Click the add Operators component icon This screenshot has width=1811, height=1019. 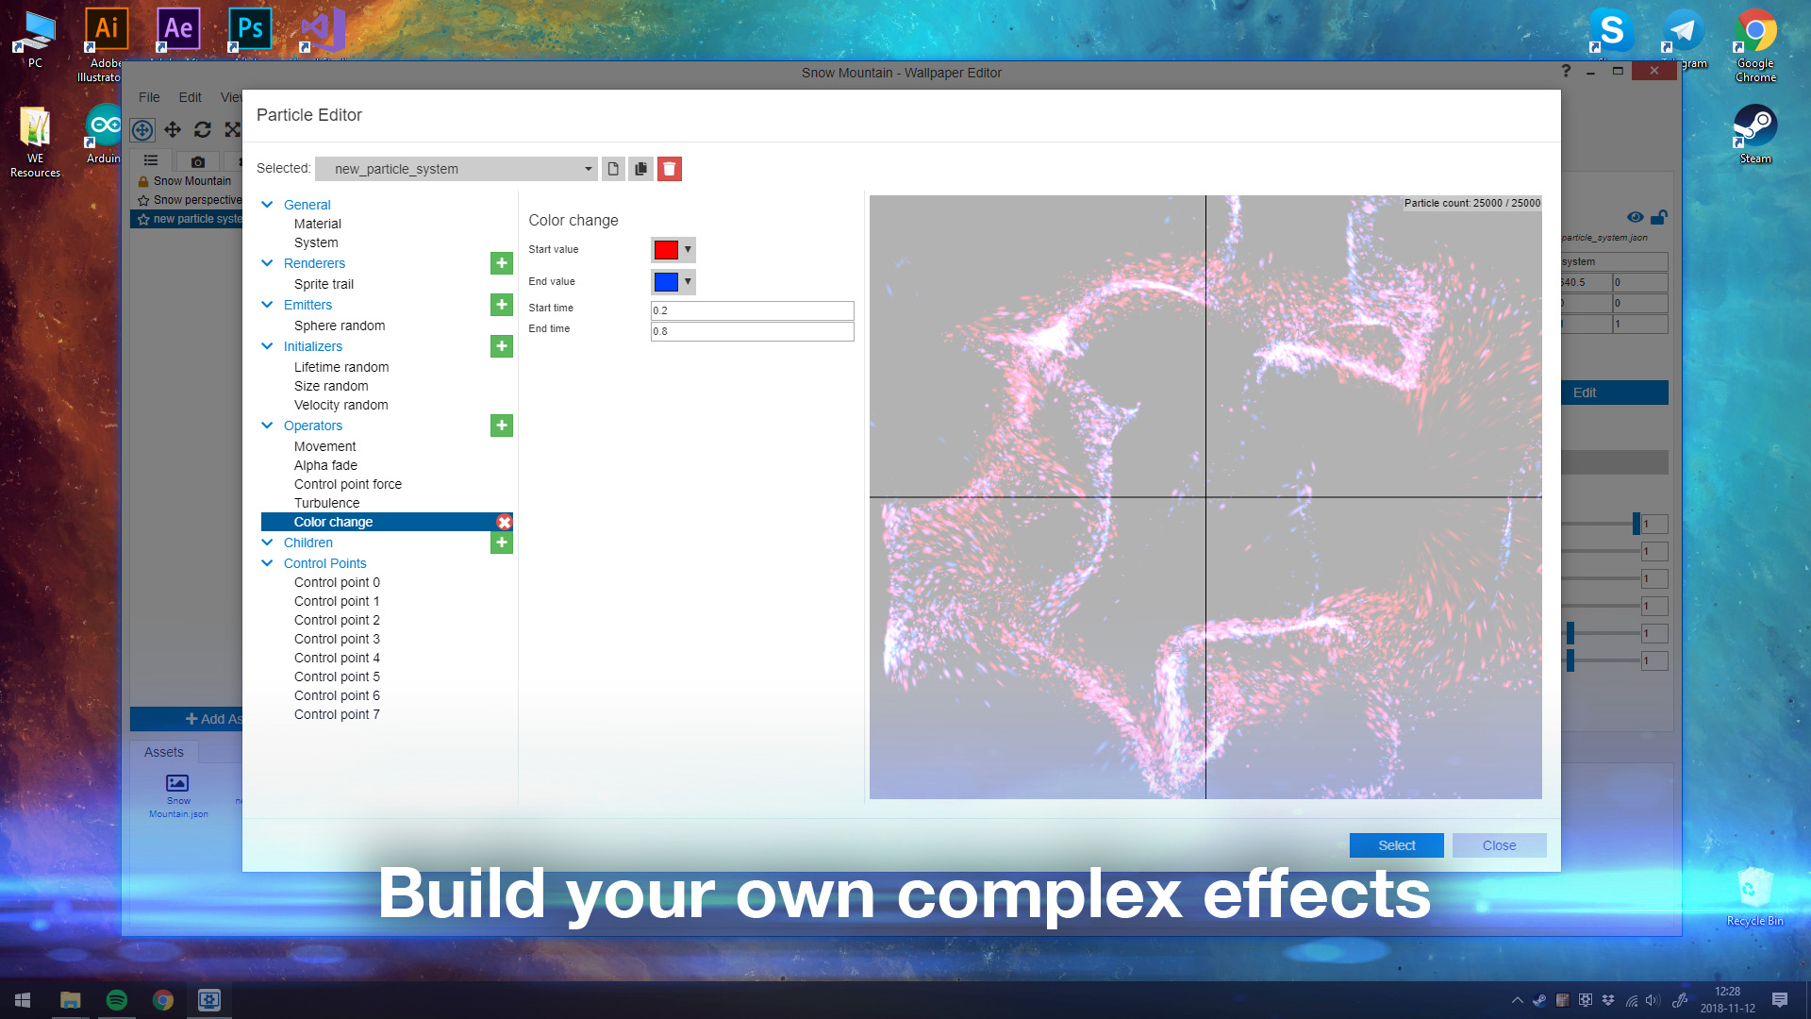coord(501,425)
